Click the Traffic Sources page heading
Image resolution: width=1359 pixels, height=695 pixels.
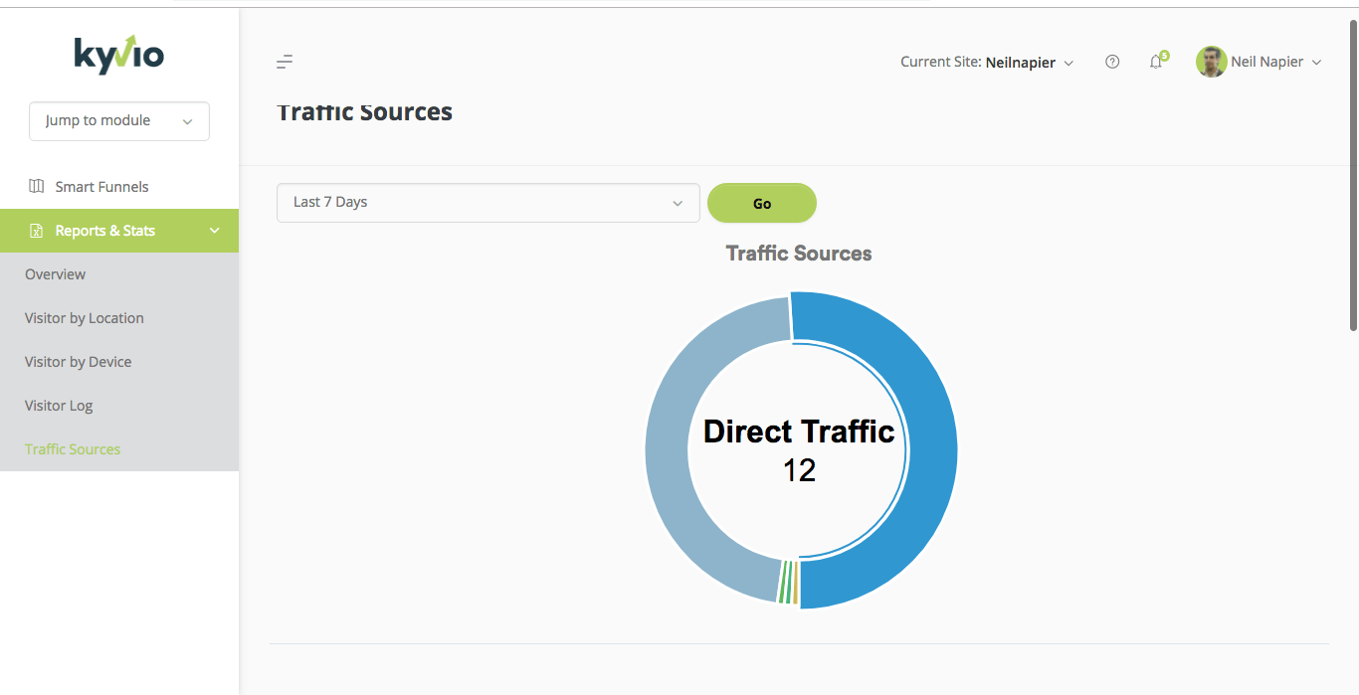(364, 112)
